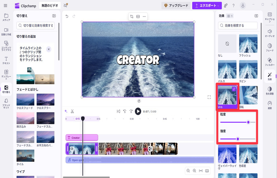The height and width of the screenshot is (178, 277).
Task: Open the 速度 (Speed) panel icon
Action: click(269, 104)
